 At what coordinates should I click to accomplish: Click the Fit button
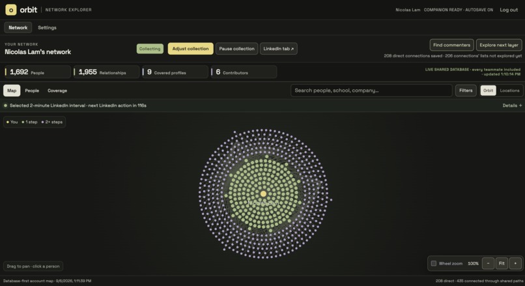(502, 263)
